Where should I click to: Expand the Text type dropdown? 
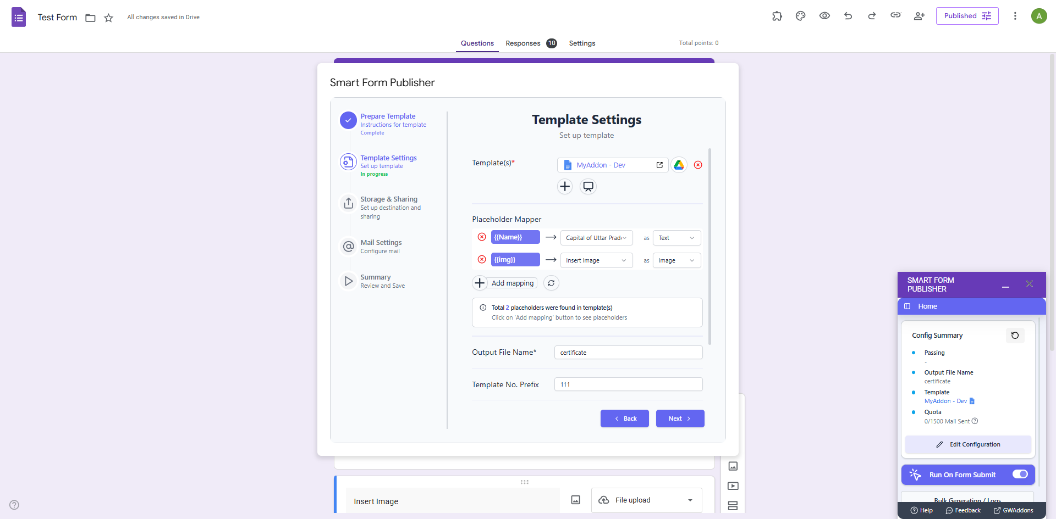click(x=676, y=238)
